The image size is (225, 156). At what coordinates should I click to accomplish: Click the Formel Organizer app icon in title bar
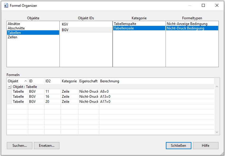click(6, 6)
